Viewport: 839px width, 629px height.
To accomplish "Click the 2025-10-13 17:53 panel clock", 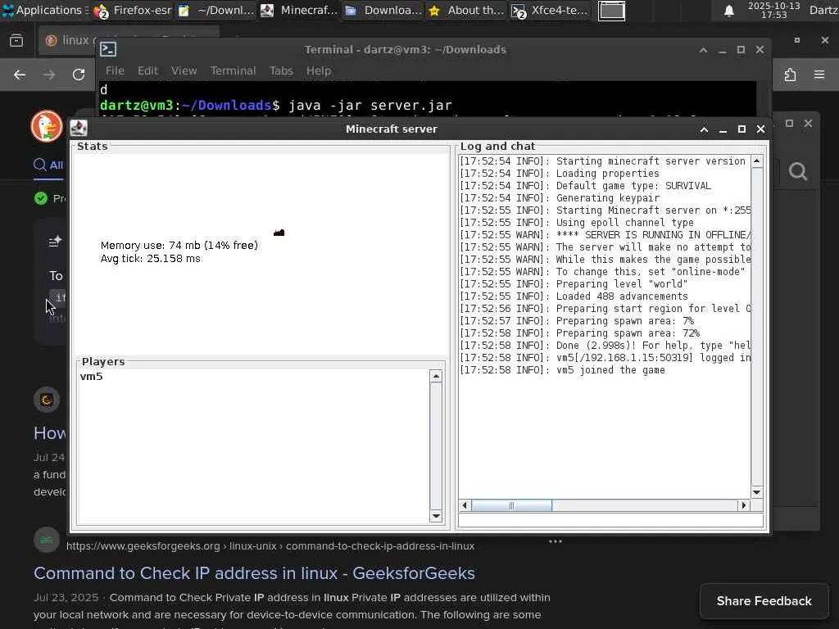I will pyautogui.click(x=773, y=10).
